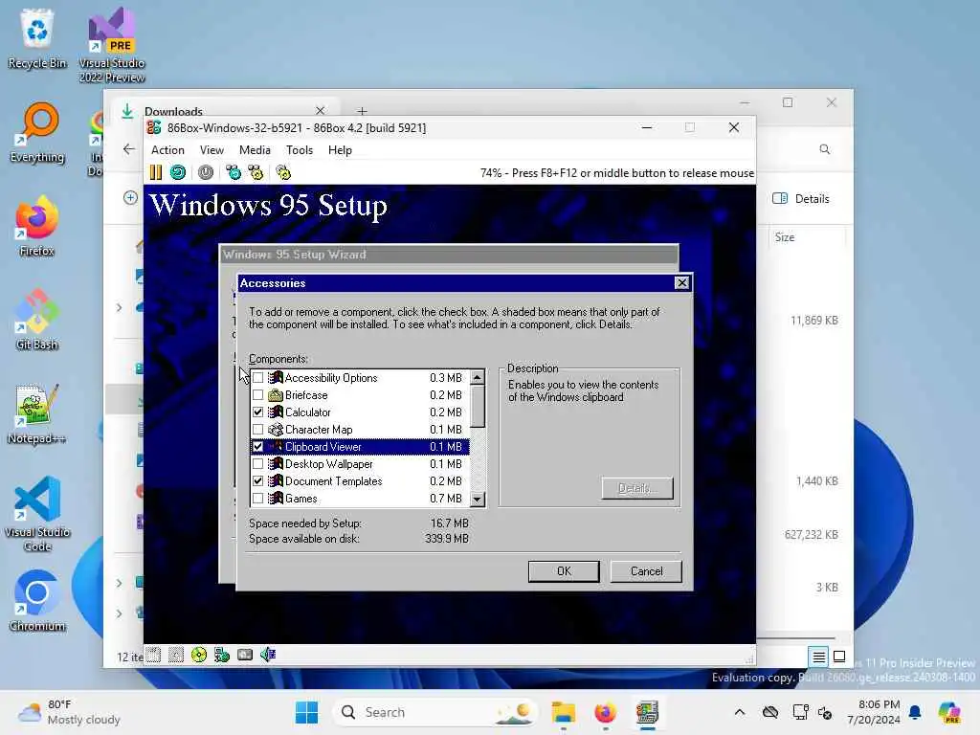Select Games row in components list
The image size is (980, 735).
pos(360,499)
